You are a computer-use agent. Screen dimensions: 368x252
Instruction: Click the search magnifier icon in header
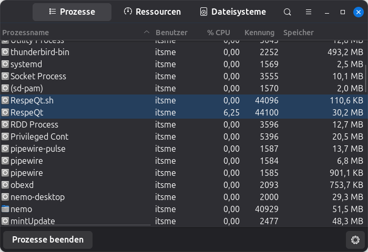click(287, 12)
